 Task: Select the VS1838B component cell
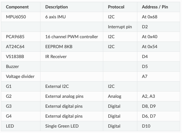click(x=16, y=57)
